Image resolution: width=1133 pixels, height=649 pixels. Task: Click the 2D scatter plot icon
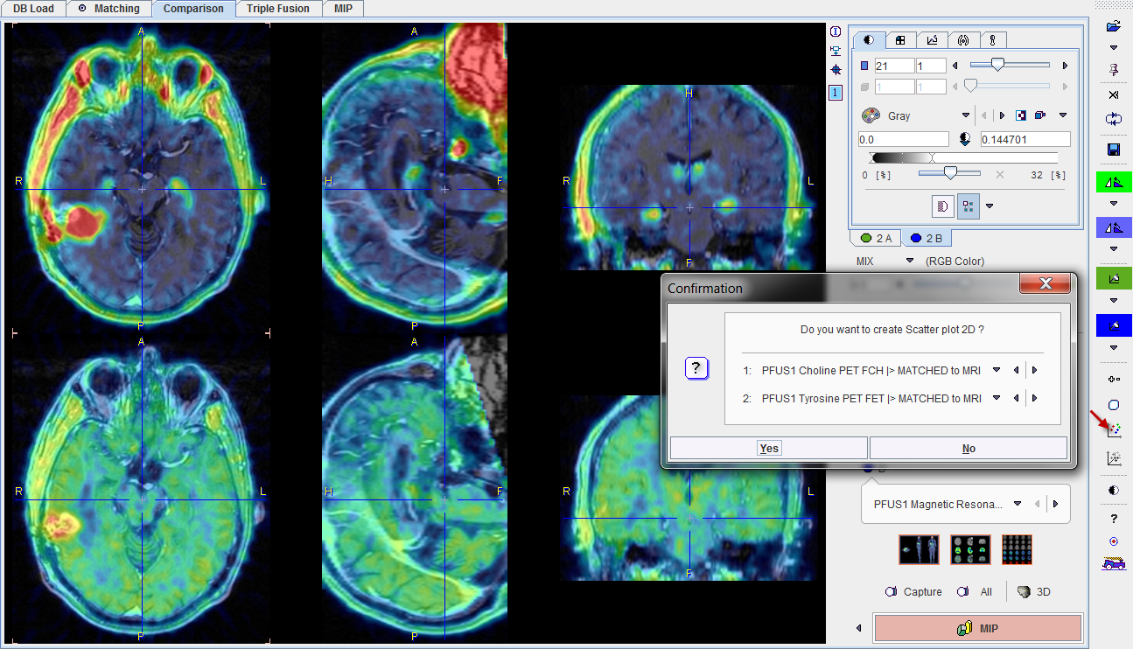click(x=1114, y=430)
